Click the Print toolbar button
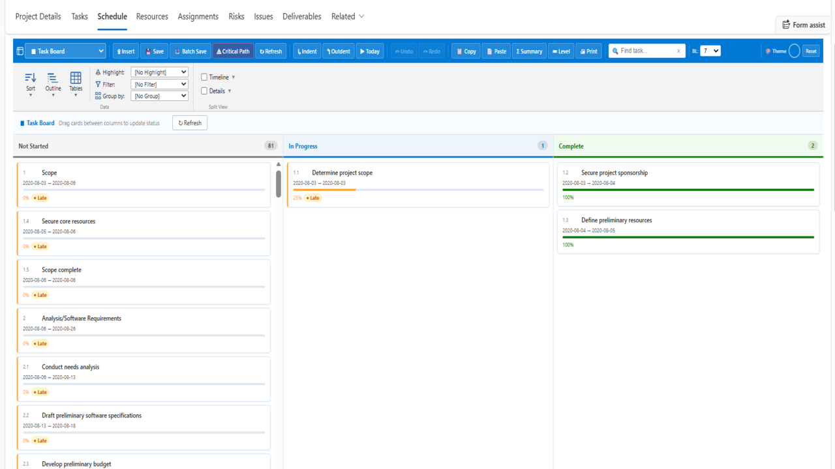The height and width of the screenshot is (469, 835). click(588, 51)
